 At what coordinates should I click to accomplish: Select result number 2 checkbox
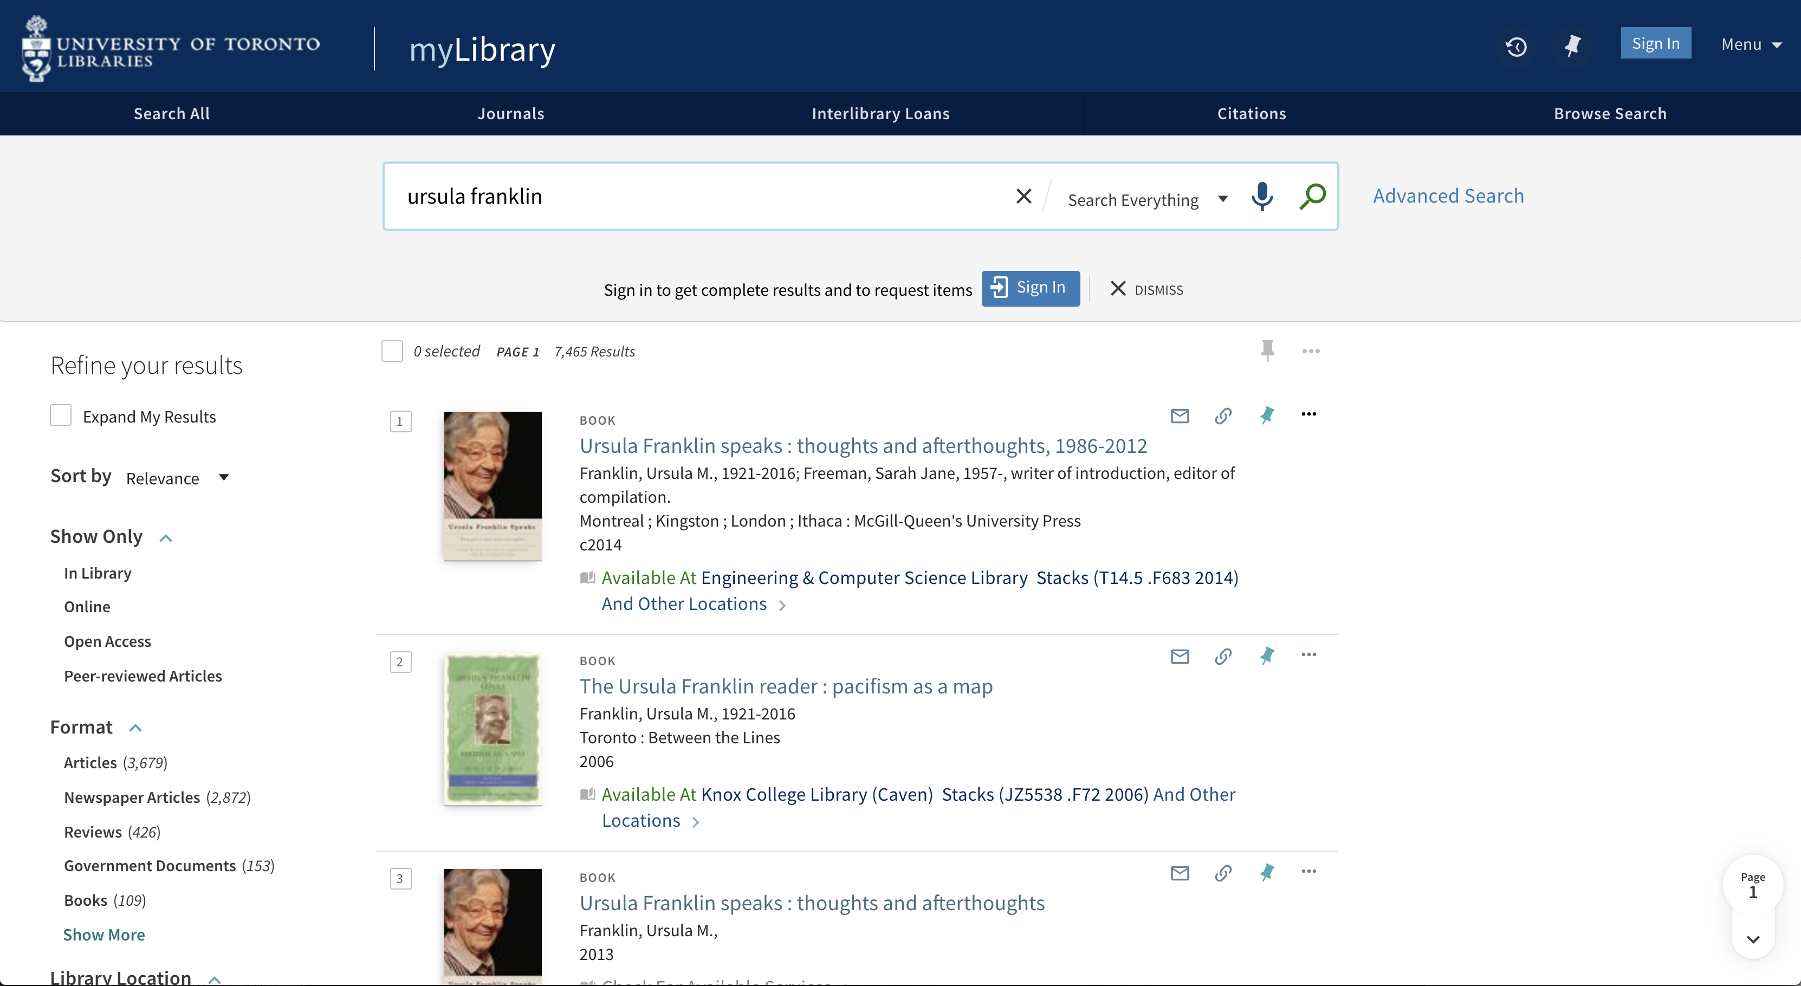click(x=400, y=661)
